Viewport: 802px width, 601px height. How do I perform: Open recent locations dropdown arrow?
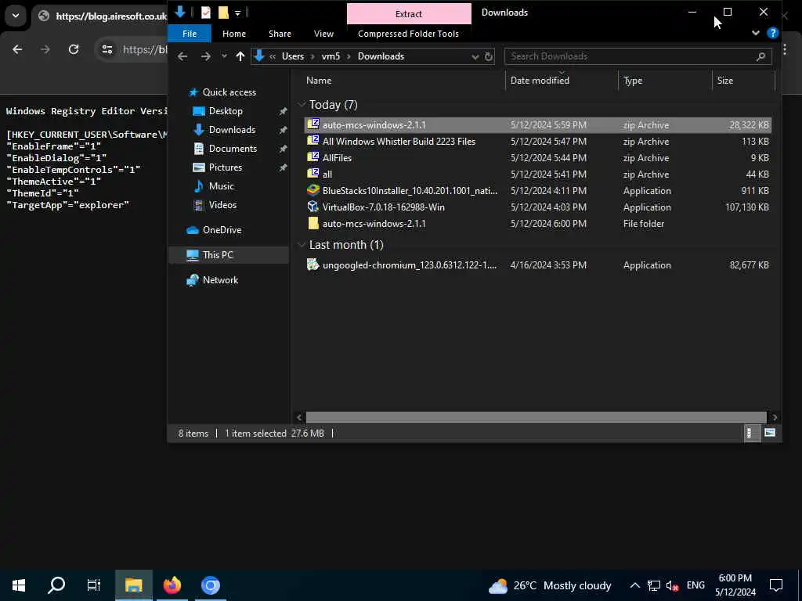pos(224,56)
